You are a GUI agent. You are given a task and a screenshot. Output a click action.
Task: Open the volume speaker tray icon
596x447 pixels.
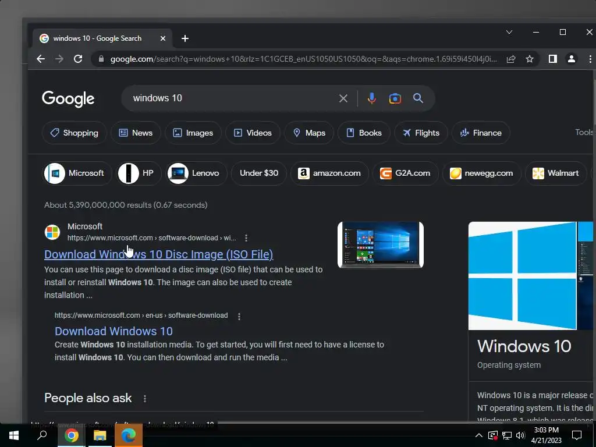(x=520, y=435)
